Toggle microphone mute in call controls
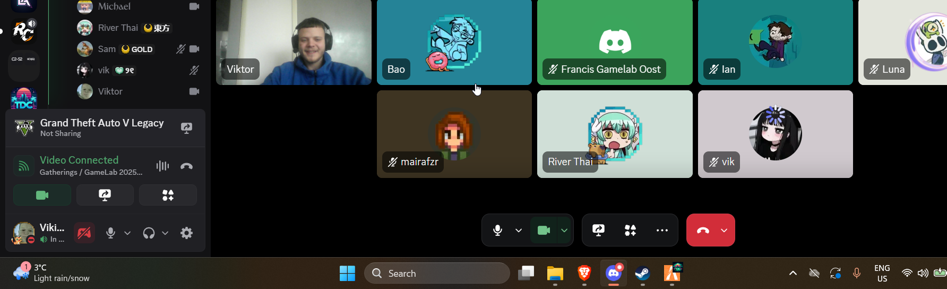This screenshot has height=289, width=947. click(x=497, y=230)
